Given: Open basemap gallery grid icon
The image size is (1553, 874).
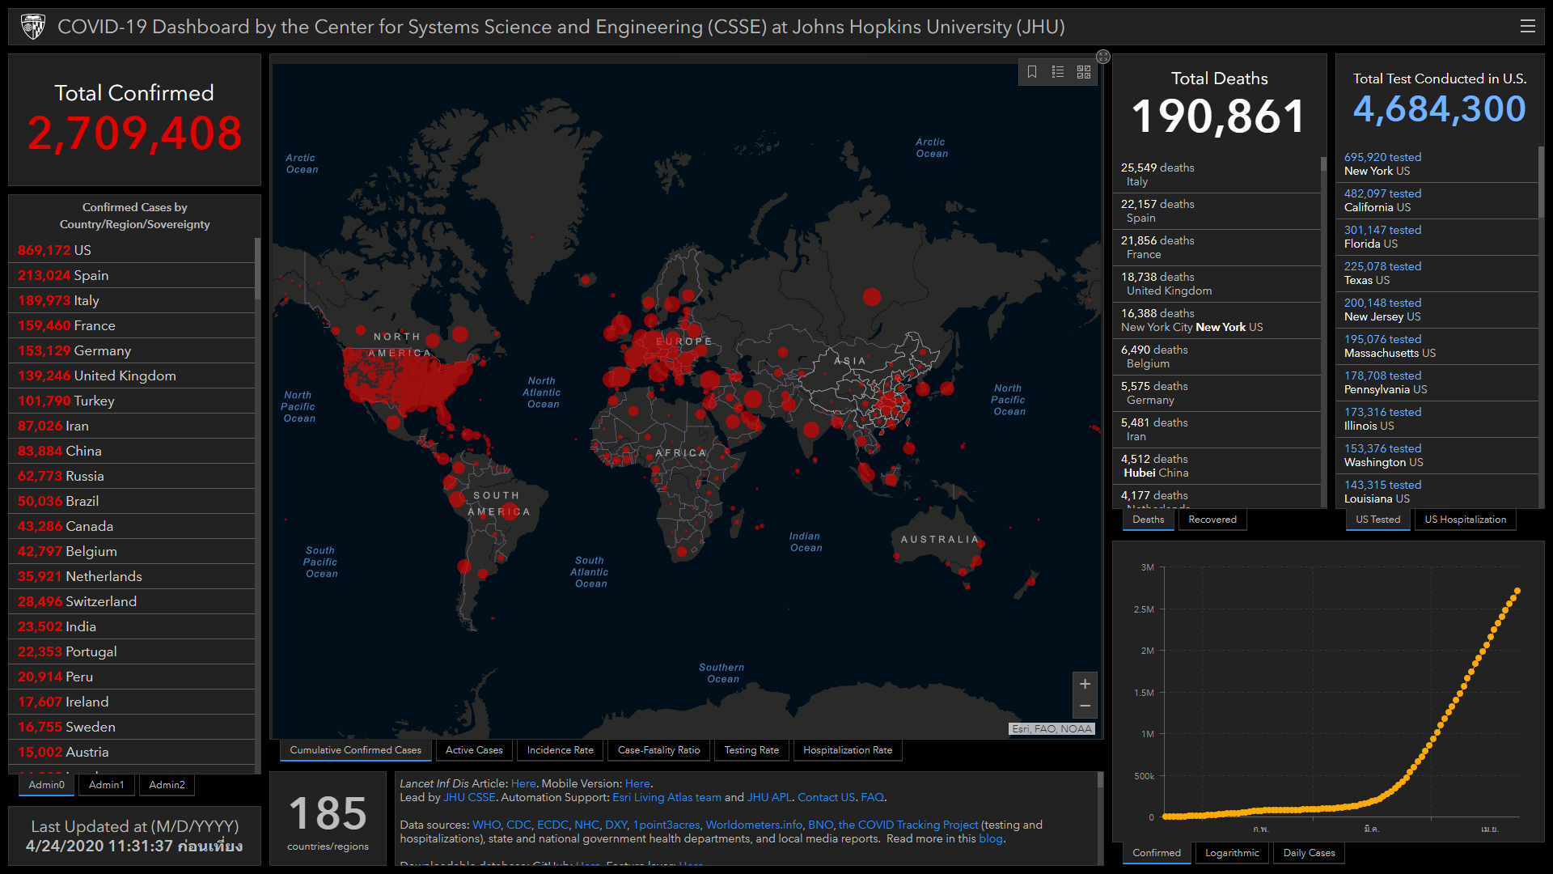Looking at the screenshot, I should [1084, 72].
